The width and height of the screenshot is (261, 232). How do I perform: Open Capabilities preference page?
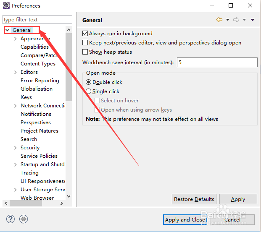(34, 47)
